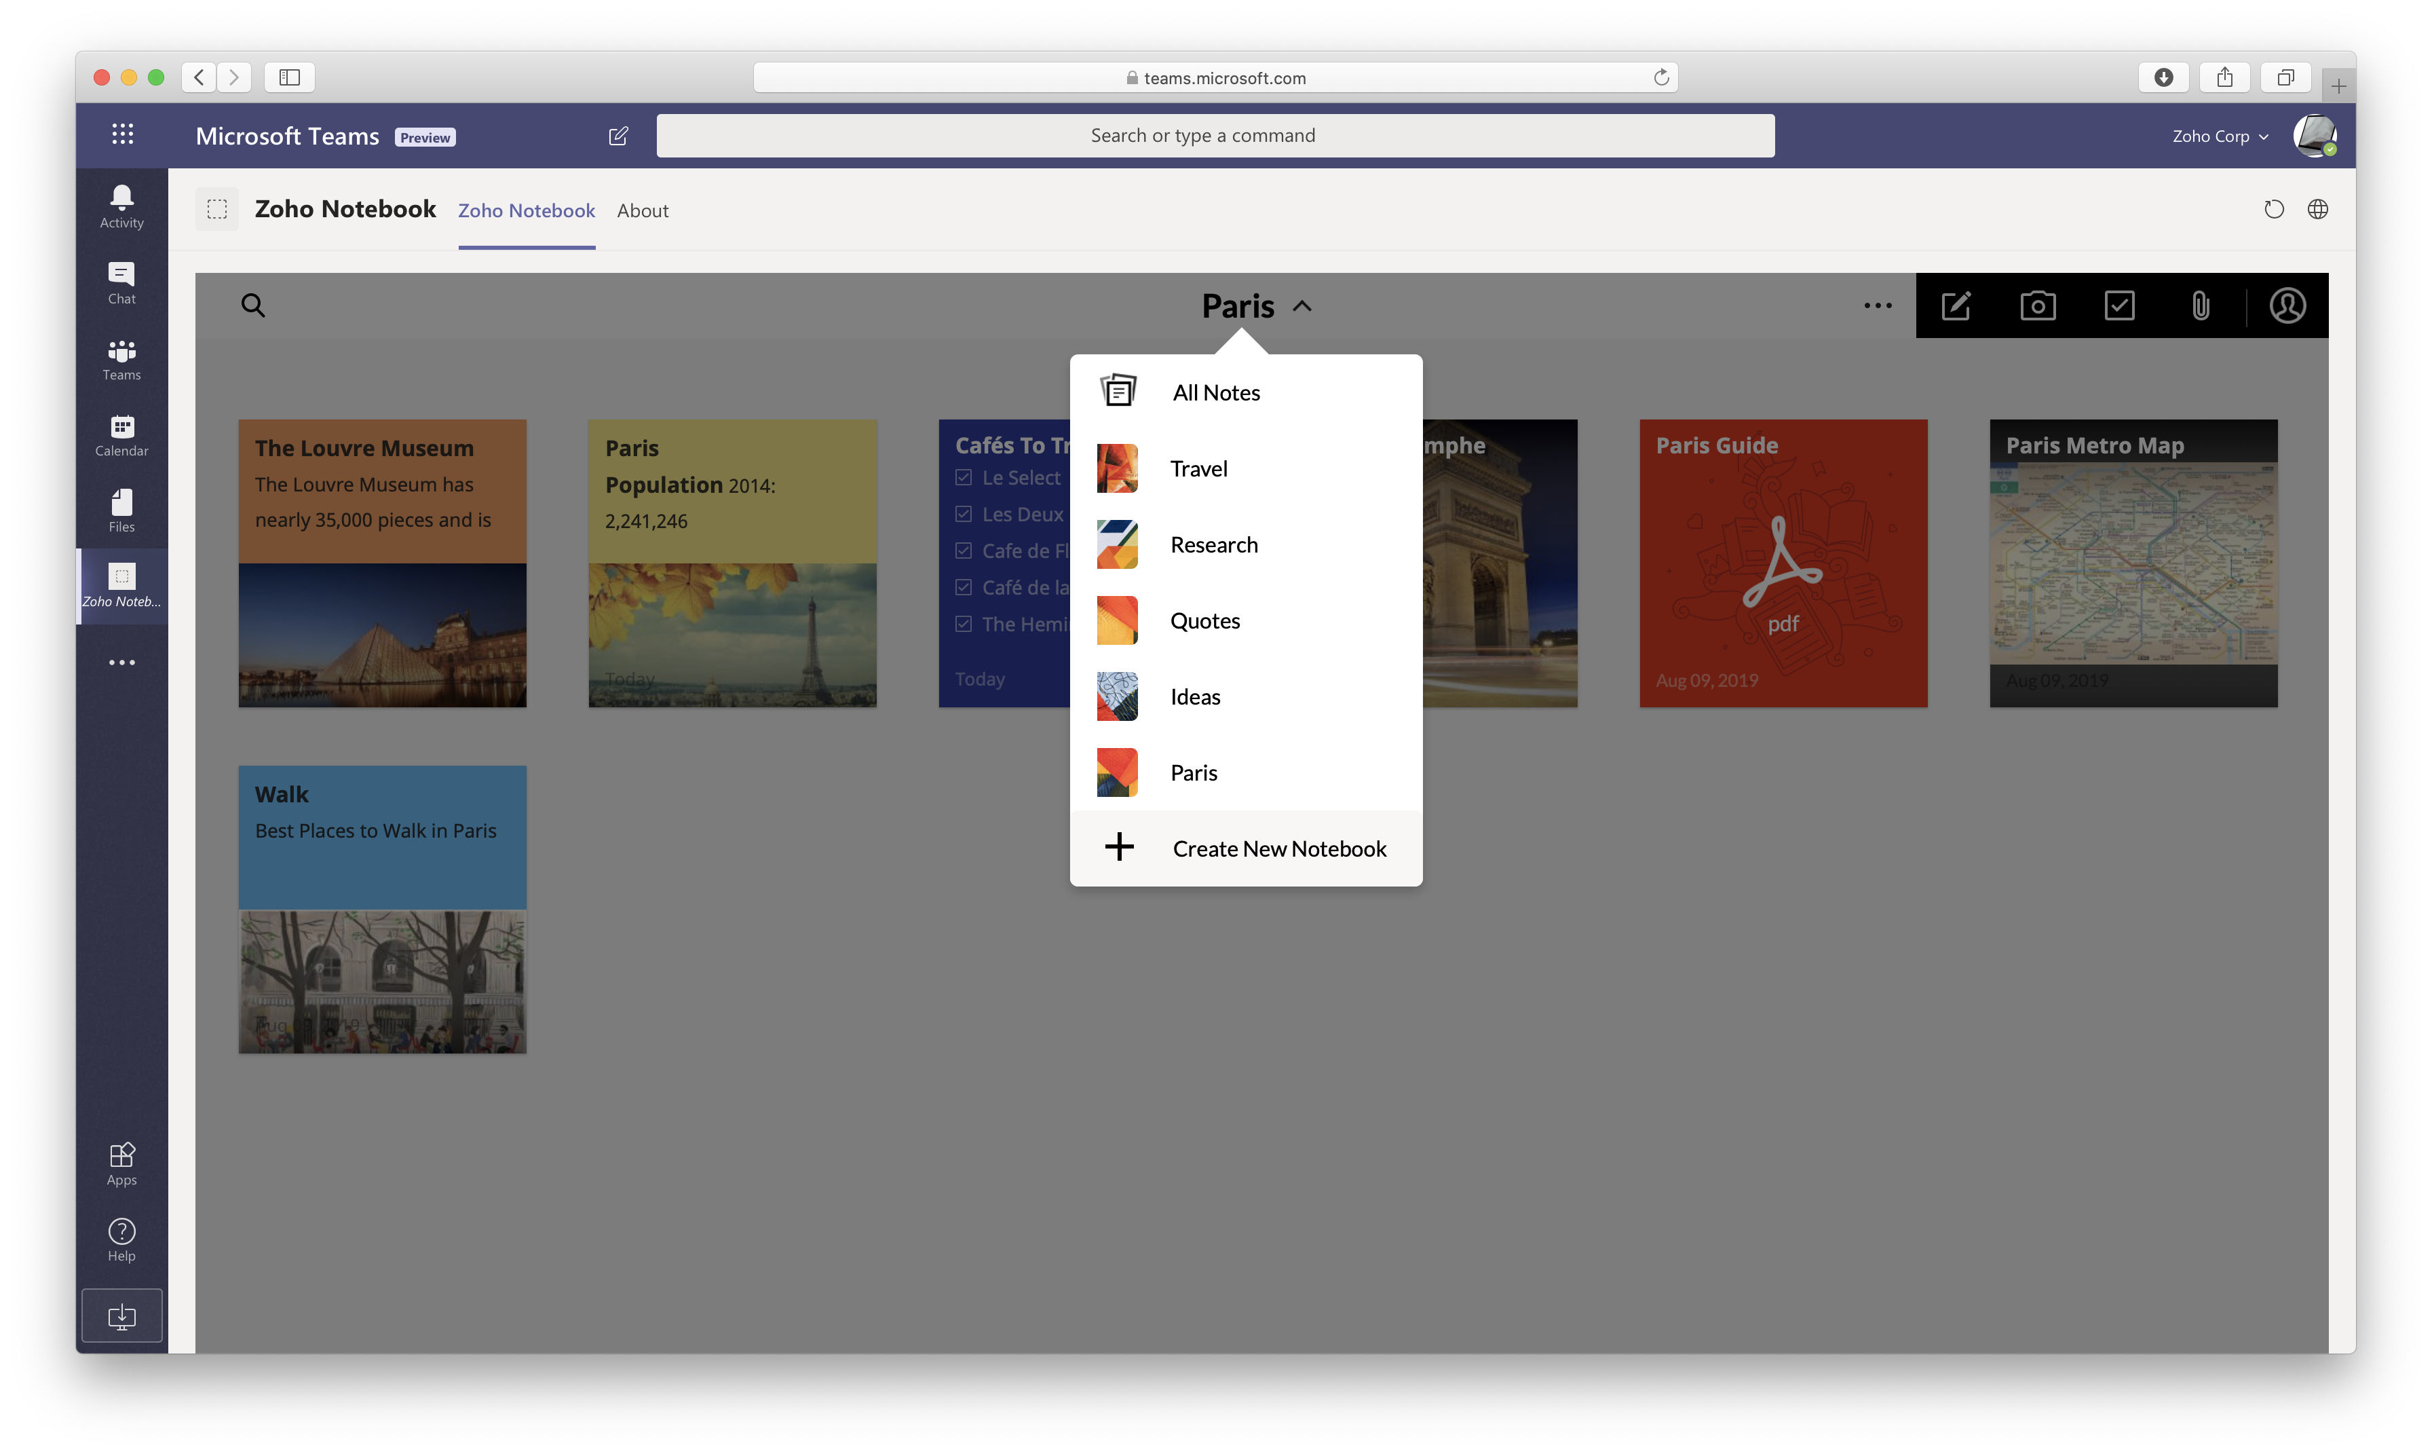2432x1454 pixels.
Task: Switch to the About tab
Action: [643, 210]
